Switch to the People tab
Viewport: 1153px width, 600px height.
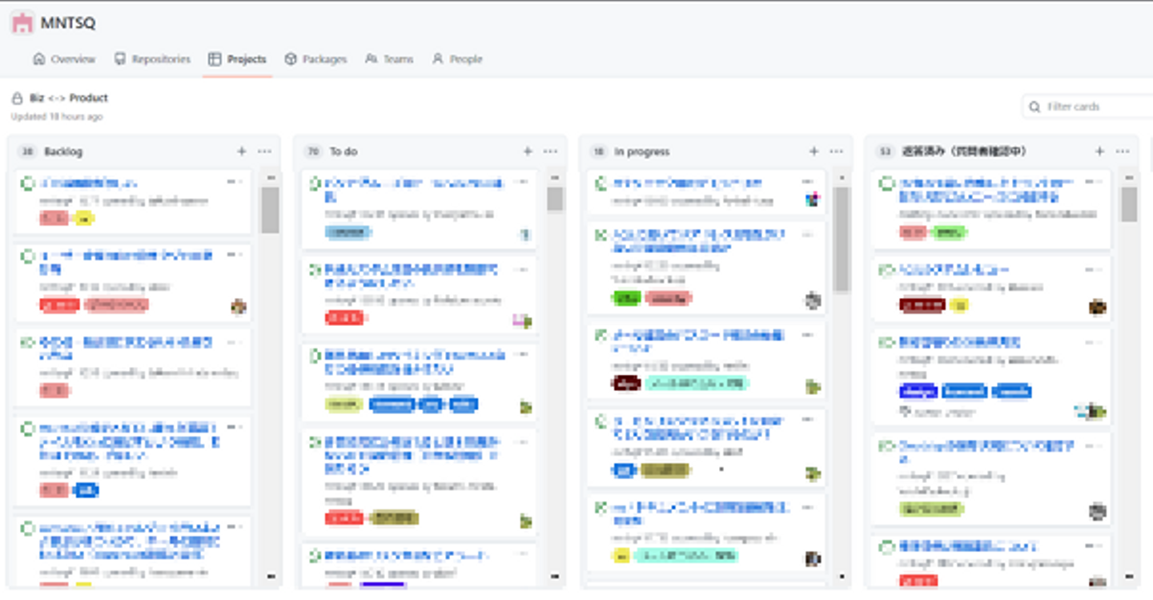(x=457, y=59)
